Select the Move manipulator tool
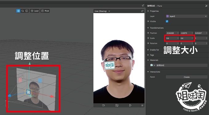The width and height of the screenshot is (209, 115). 18,11
